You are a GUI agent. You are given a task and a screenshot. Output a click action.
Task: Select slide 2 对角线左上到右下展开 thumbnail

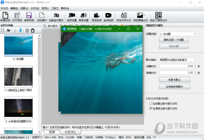(18, 77)
